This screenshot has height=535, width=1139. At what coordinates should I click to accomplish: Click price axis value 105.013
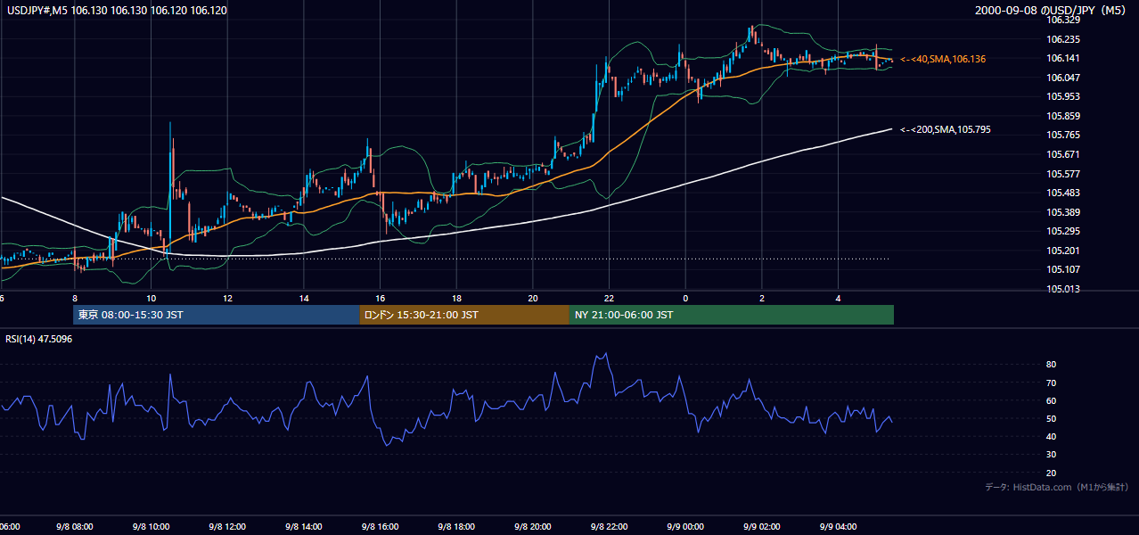point(1063,289)
